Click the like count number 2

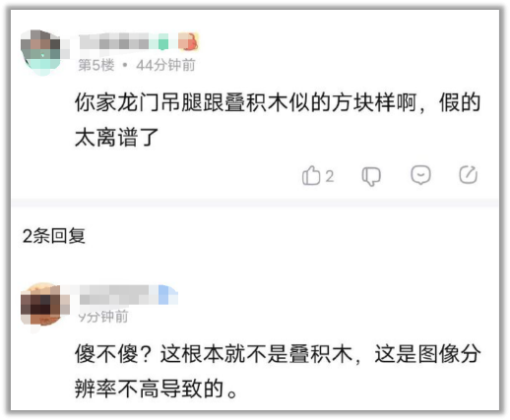tap(330, 176)
